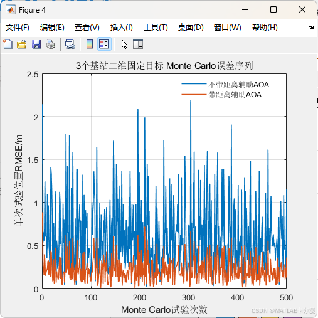Screen dimensions: 318x318
Task: Click the plot title containing Monte Carlo误差序列
Action: tap(164, 66)
